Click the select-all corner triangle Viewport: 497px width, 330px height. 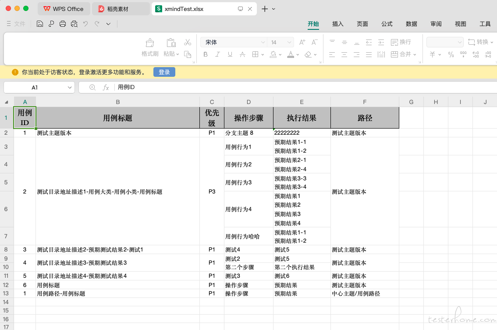click(6, 102)
